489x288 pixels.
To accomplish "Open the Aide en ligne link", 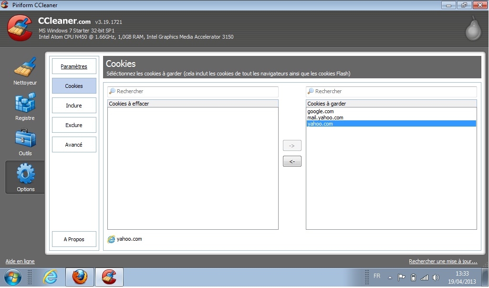I will coord(20,261).
